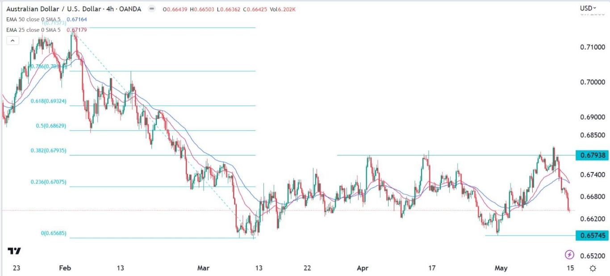Image resolution: width=610 pixels, height=276 pixels.
Task: Click the purple lightning flash icon
Action: pos(569,255)
